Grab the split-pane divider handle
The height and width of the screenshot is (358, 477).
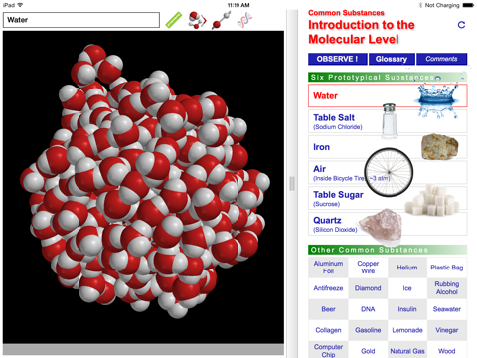click(292, 183)
